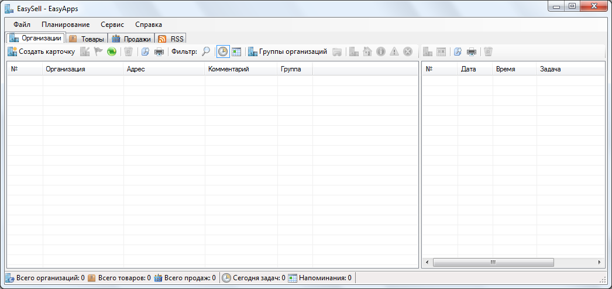Image resolution: width=612 pixels, height=289 pixels.
Task: Open print preview in the tasks panel toolbar
Action: (x=458, y=51)
